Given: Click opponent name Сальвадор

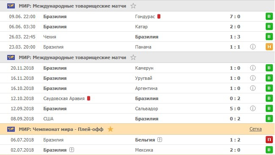Looking at the screenshot, I should [x=146, y=109].
